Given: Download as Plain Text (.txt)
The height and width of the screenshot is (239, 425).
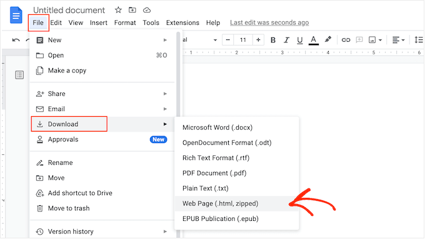Looking at the screenshot, I should click(x=237, y=188).
